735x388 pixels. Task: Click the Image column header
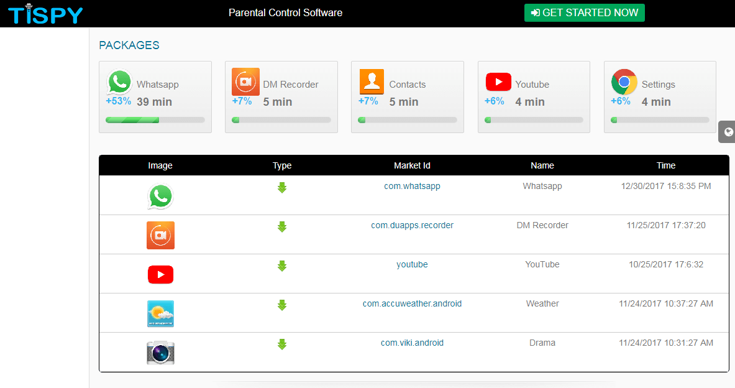point(160,165)
